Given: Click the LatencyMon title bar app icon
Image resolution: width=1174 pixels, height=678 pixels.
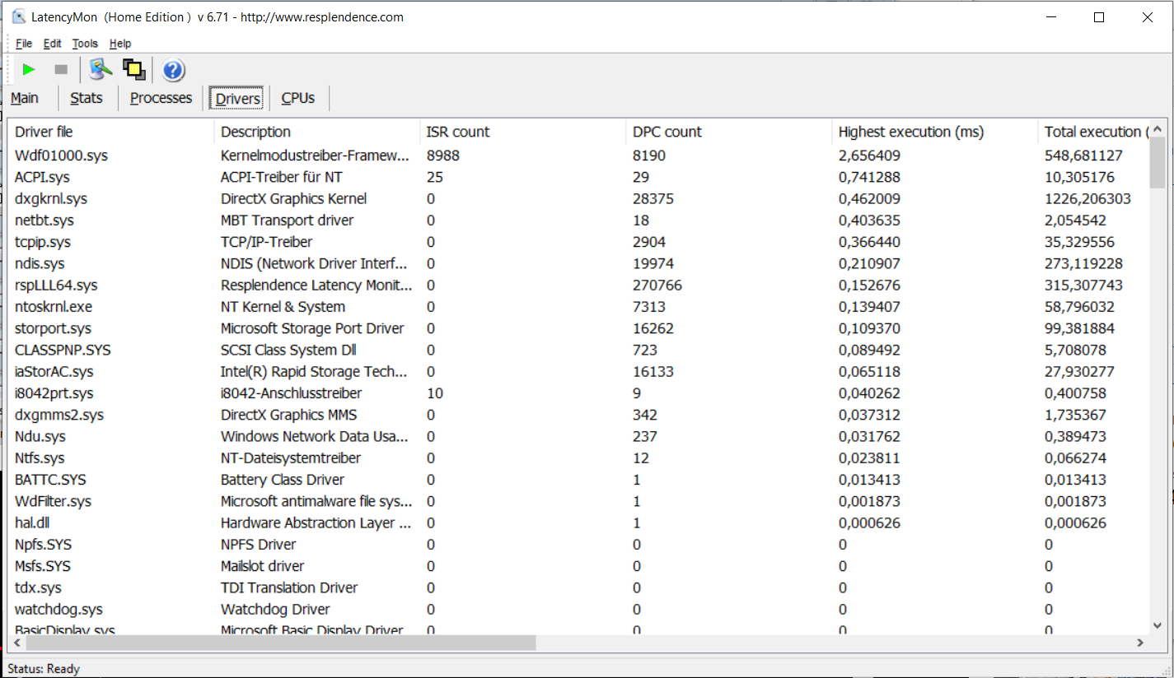Looking at the screenshot, I should pos(18,17).
